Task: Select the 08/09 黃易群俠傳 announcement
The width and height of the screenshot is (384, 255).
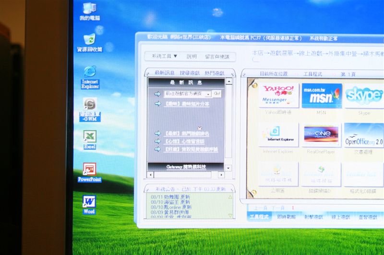Action: (170, 212)
